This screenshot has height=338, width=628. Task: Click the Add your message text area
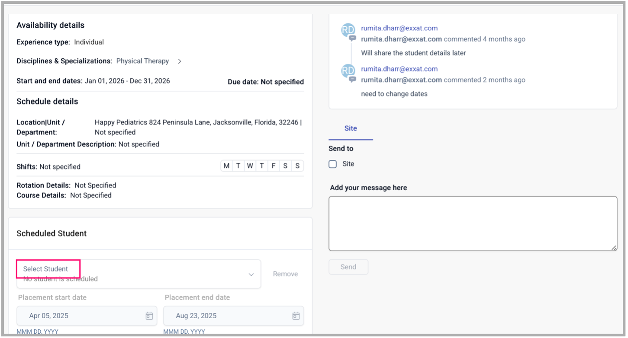pos(473,223)
